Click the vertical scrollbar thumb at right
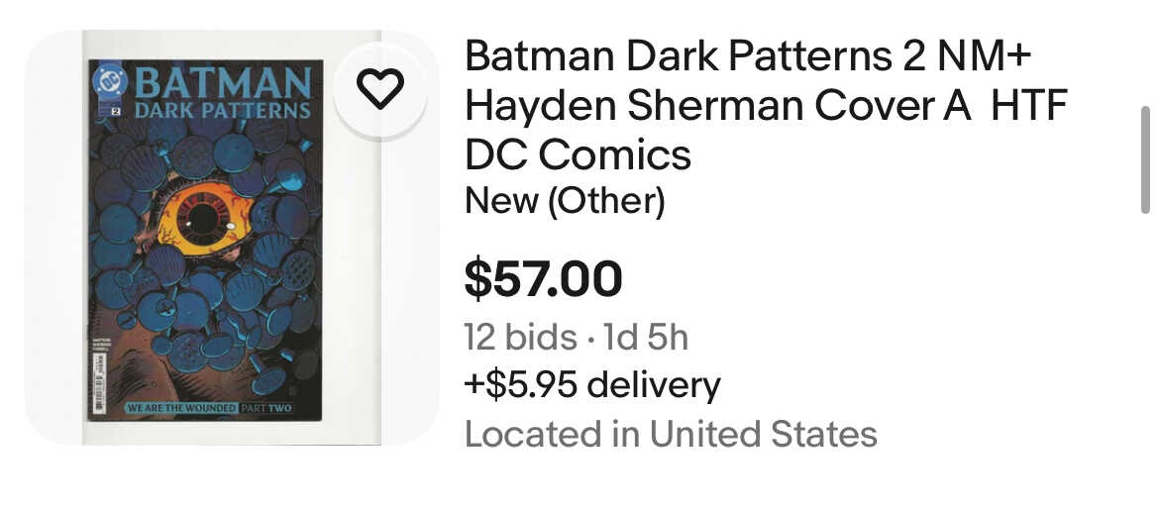Image resolution: width=1159 pixels, height=512 pixels. point(1146,160)
